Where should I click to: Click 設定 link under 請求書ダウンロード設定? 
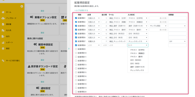tap(43, 82)
